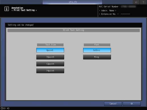Click the Print Text Setting title bar
147x110 pixels.
[74, 30]
